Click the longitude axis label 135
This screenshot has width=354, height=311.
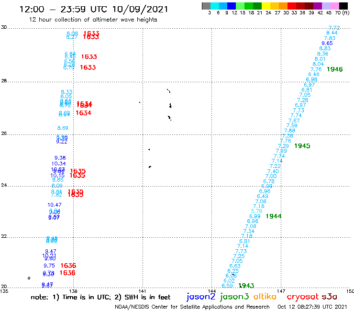pos(4,291)
